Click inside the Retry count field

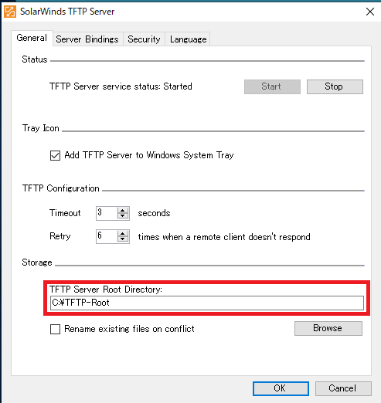[x=107, y=236]
